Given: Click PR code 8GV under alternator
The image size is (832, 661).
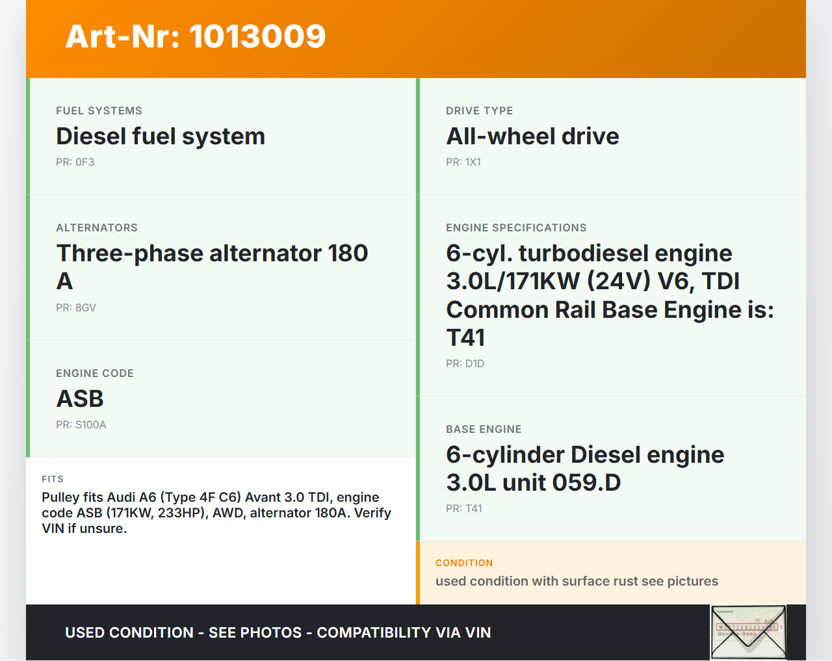Looking at the screenshot, I should [x=75, y=308].
